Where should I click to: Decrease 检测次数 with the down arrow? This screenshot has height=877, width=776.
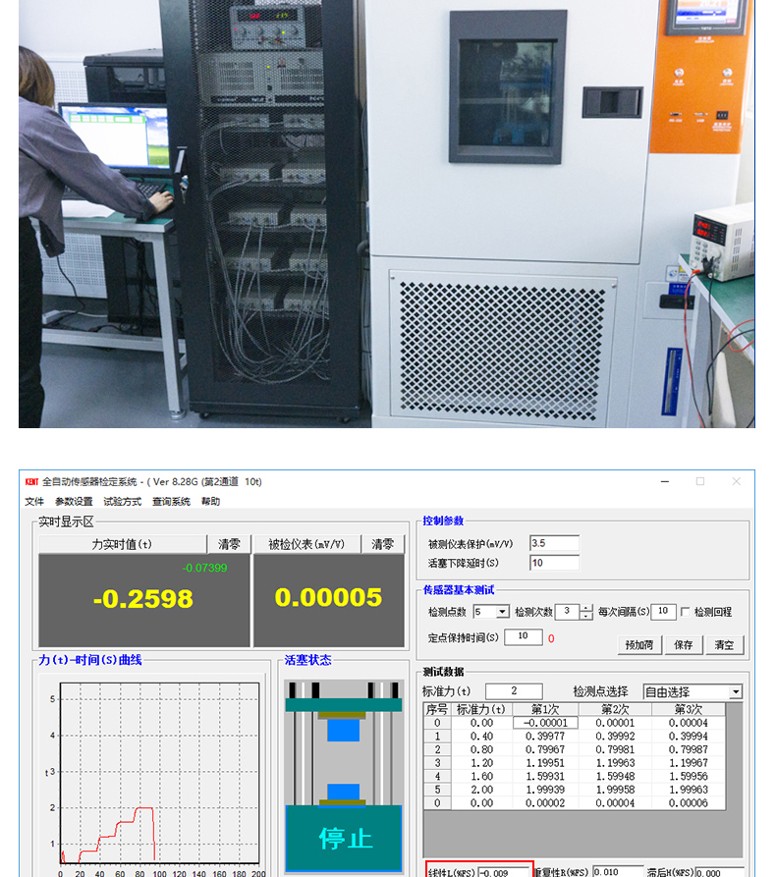pos(586,616)
